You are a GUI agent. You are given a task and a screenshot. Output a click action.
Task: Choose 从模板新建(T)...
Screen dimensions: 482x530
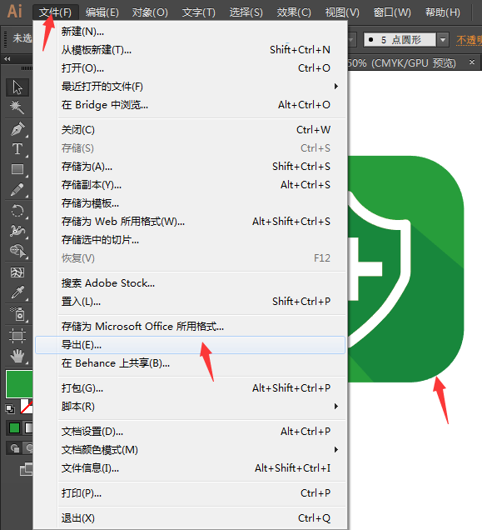[190, 50]
